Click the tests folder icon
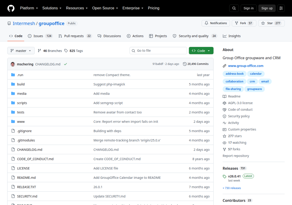Screen dimensions: 292x205 click(x=13, y=112)
